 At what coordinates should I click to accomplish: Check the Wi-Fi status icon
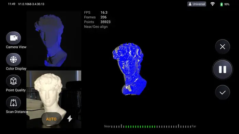click(x=212, y=4)
